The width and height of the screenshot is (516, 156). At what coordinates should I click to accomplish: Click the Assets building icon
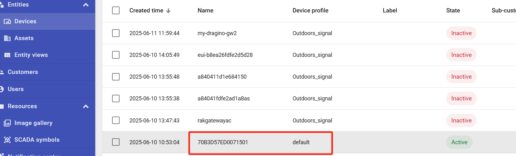pyautogui.click(x=7, y=38)
